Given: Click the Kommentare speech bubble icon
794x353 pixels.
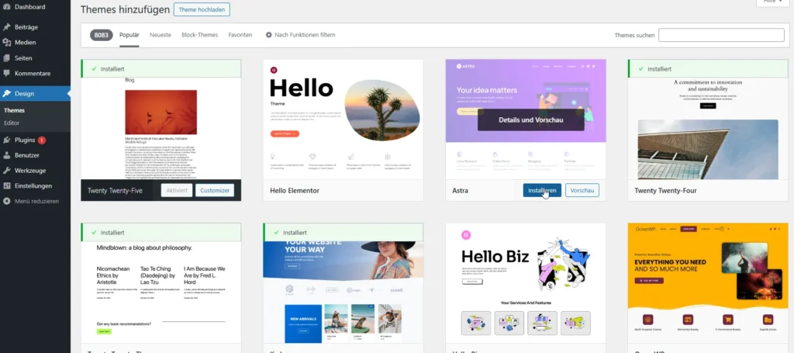Looking at the screenshot, I should click(x=6, y=74).
